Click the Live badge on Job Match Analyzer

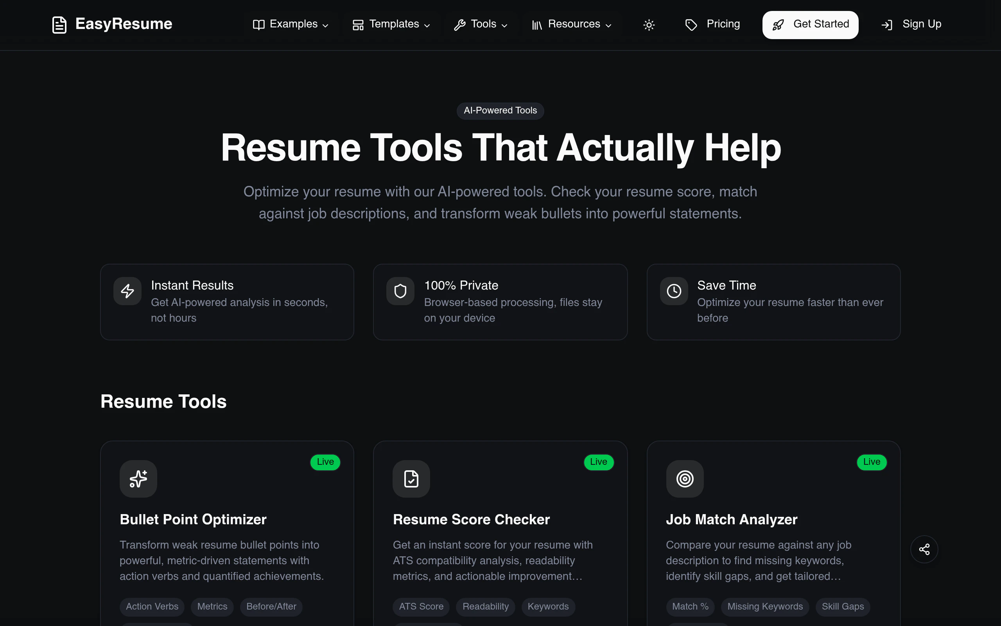(x=872, y=462)
